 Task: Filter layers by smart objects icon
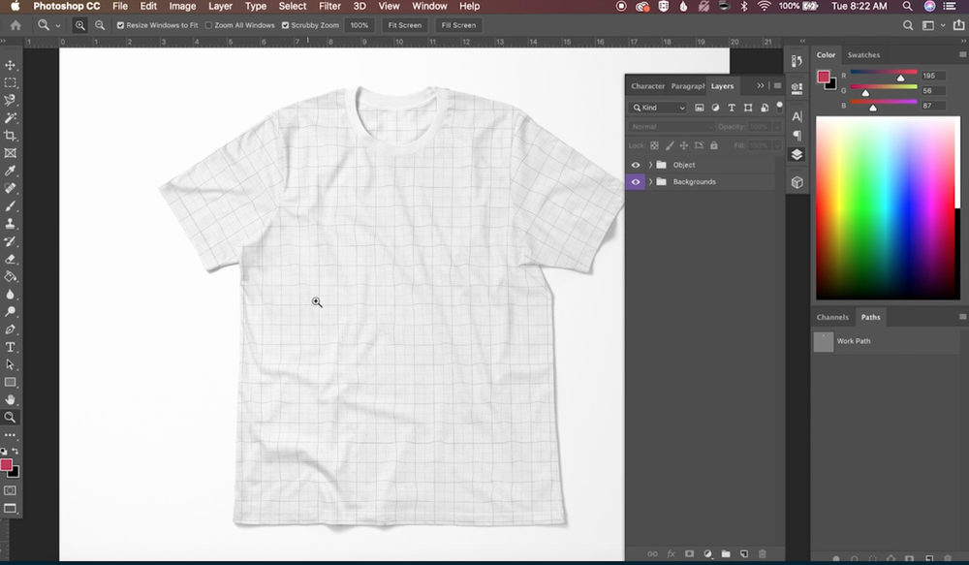click(765, 108)
